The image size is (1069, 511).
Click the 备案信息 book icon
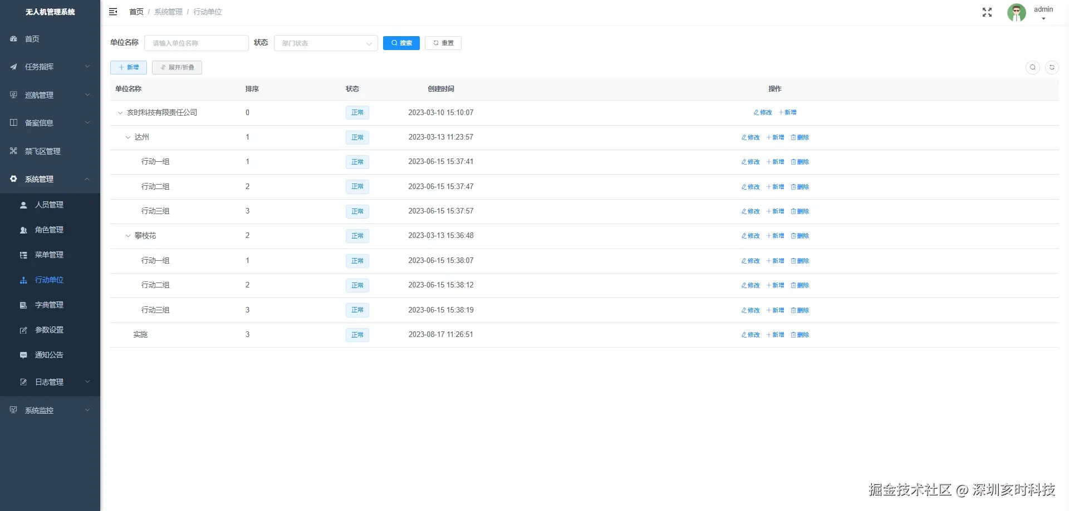[13, 123]
